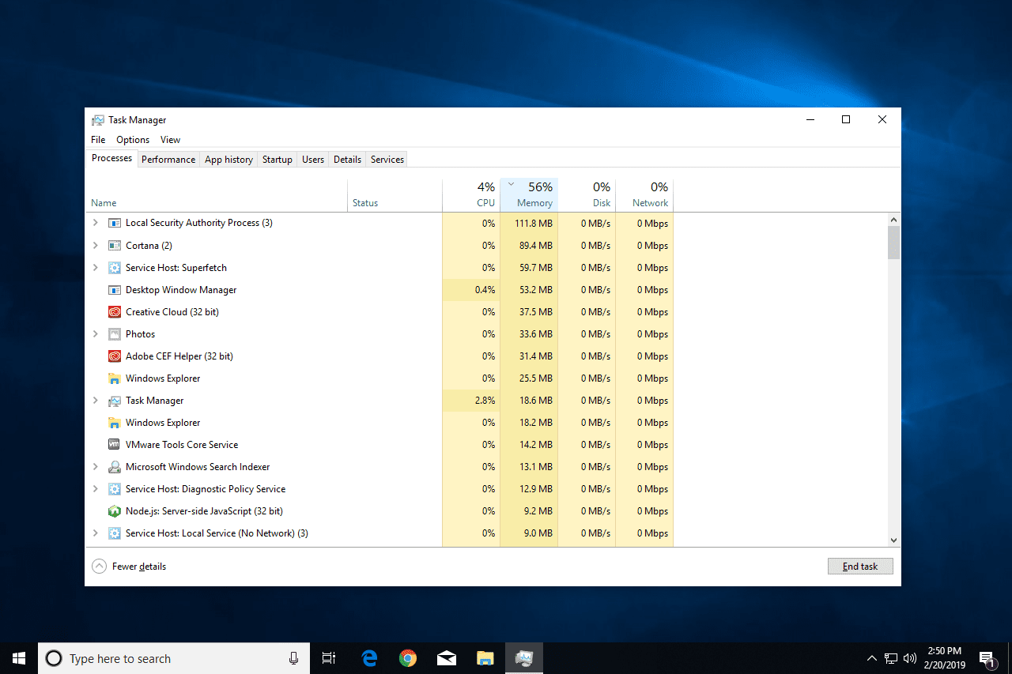
Task: Click the VMware Tools Core Service icon
Action: point(114,444)
